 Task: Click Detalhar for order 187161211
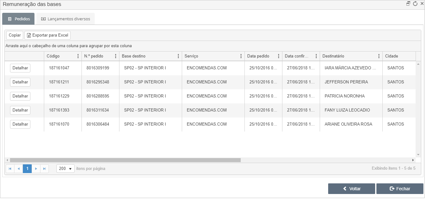coord(20,82)
